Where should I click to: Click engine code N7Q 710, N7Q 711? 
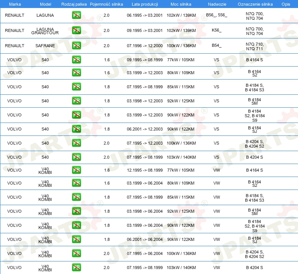pyautogui.click(x=255, y=46)
